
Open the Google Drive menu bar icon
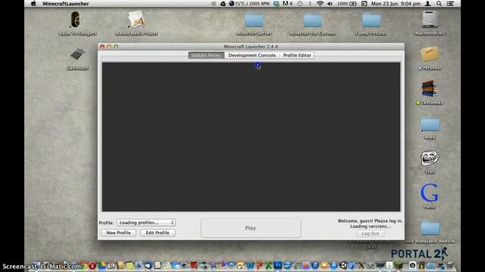click(223, 4)
